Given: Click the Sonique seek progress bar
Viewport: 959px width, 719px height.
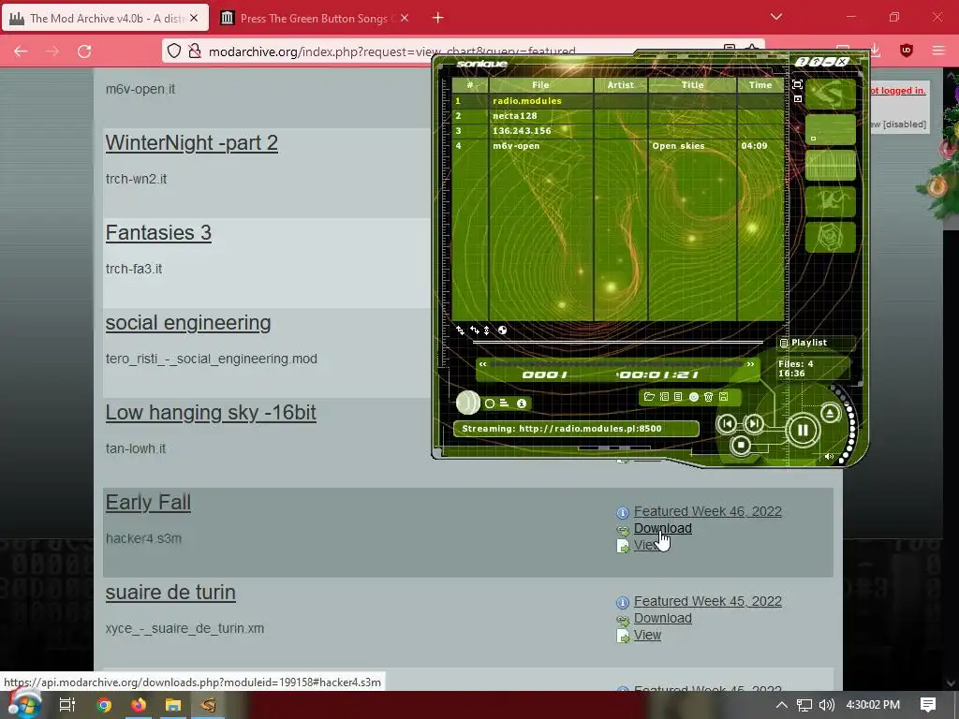Looking at the screenshot, I should (x=616, y=364).
